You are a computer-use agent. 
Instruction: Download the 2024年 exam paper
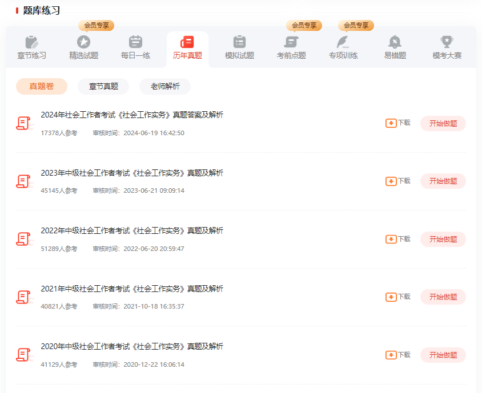398,123
